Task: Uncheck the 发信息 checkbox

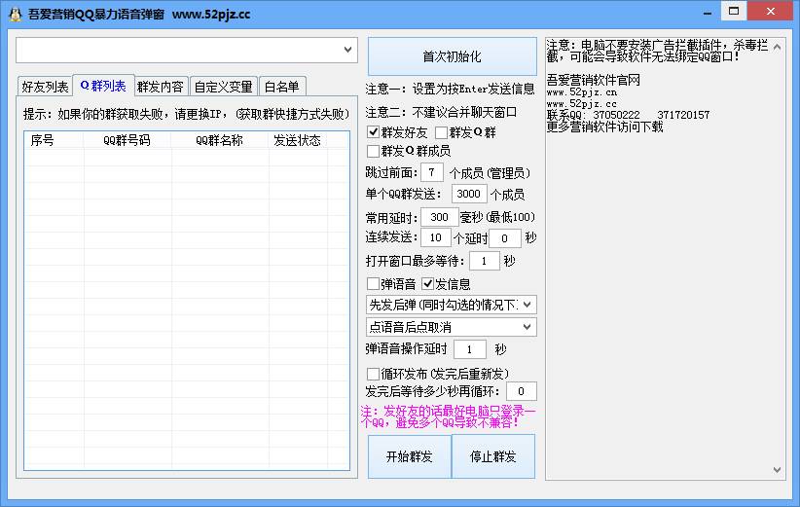Action: coord(428,283)
